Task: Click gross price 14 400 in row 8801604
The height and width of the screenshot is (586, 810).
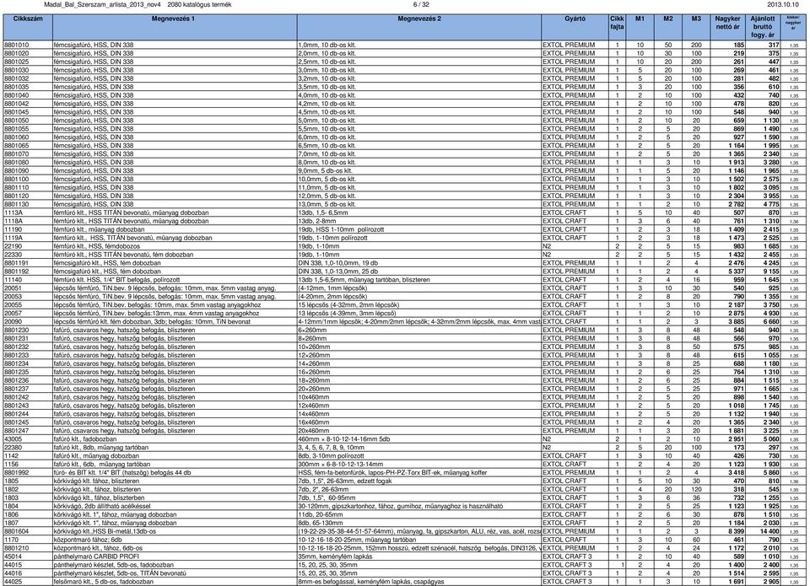Action: [769, 531]
